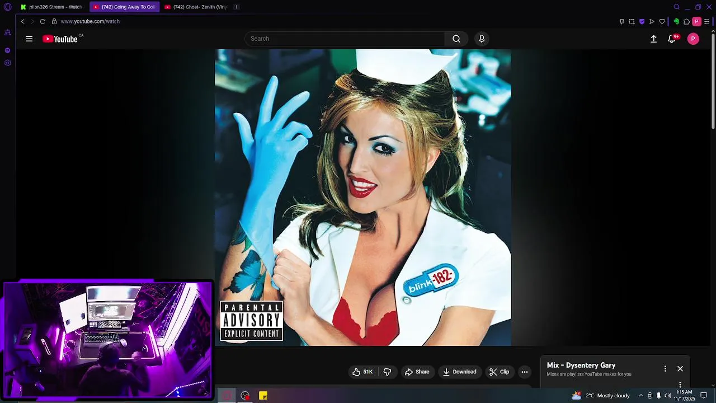
Task: Click the Clip button
Action: [x=500, y=372]
